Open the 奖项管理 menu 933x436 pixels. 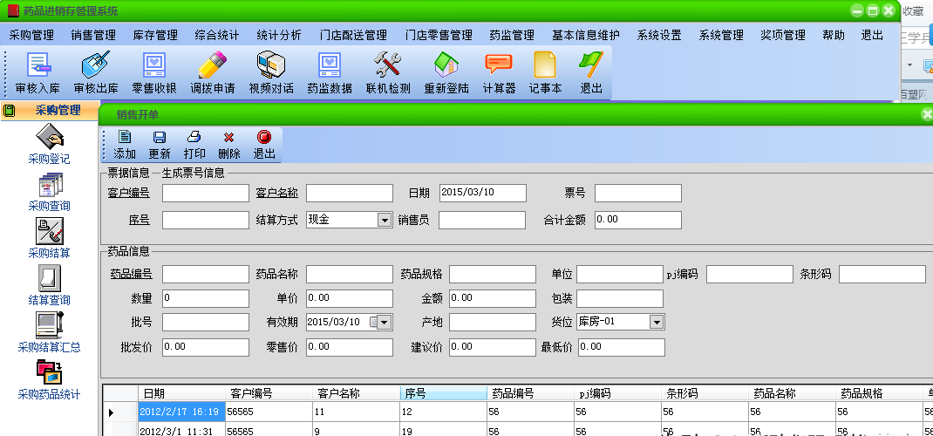click(x=783, y=35)
